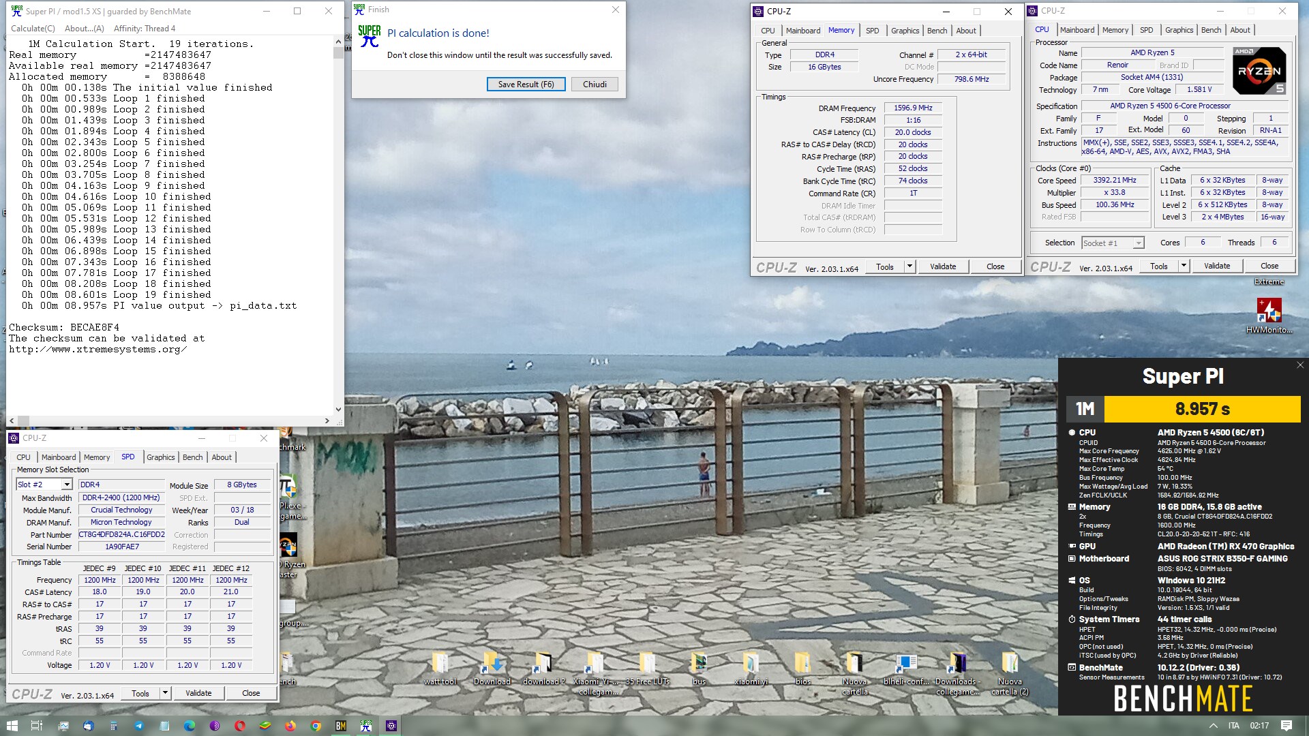
Task: Open the notification center icon
Action: 1287,726
